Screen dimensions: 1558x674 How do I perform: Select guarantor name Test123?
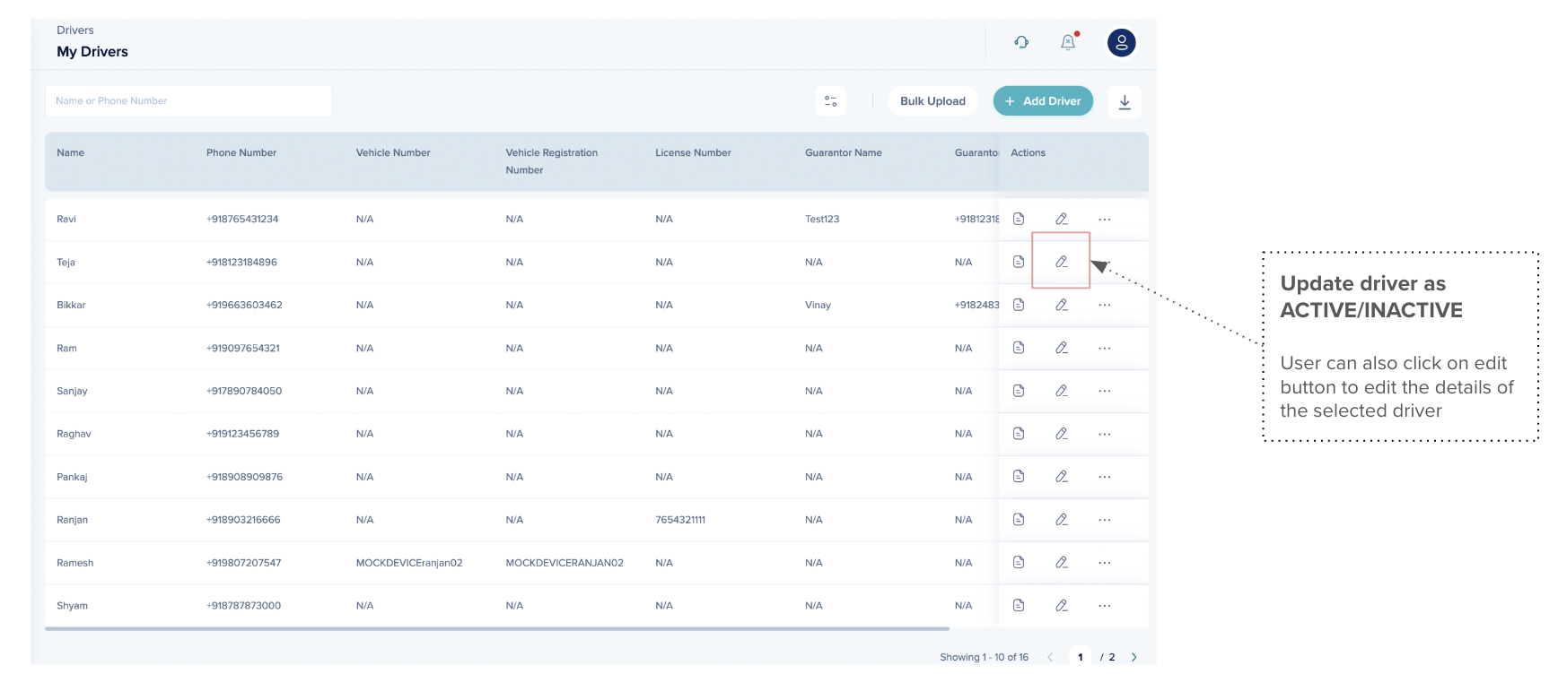(x=822, y=220)
